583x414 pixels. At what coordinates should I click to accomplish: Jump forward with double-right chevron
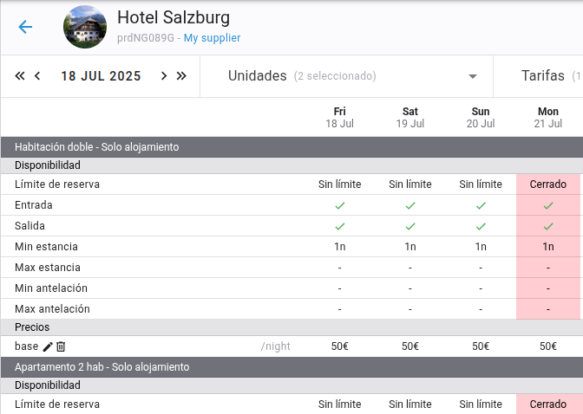(x=181, y=76)
